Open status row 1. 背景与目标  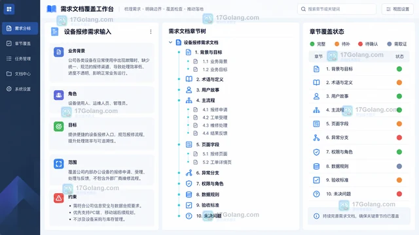[359, 69]
